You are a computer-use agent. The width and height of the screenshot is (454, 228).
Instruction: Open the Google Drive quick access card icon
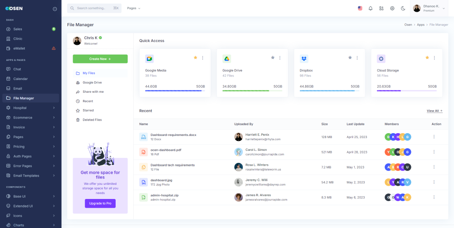[x=227, y=58]
